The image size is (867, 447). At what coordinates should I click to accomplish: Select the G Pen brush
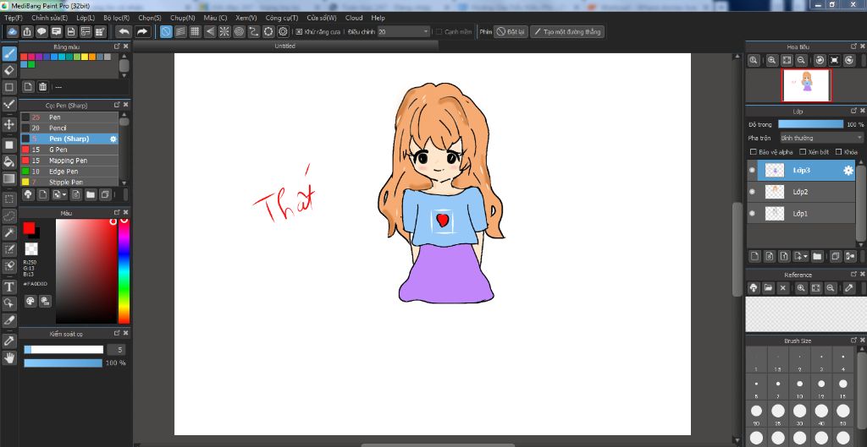[69, 150]
